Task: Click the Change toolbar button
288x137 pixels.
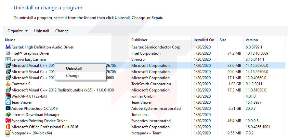Action: (62, 31)
